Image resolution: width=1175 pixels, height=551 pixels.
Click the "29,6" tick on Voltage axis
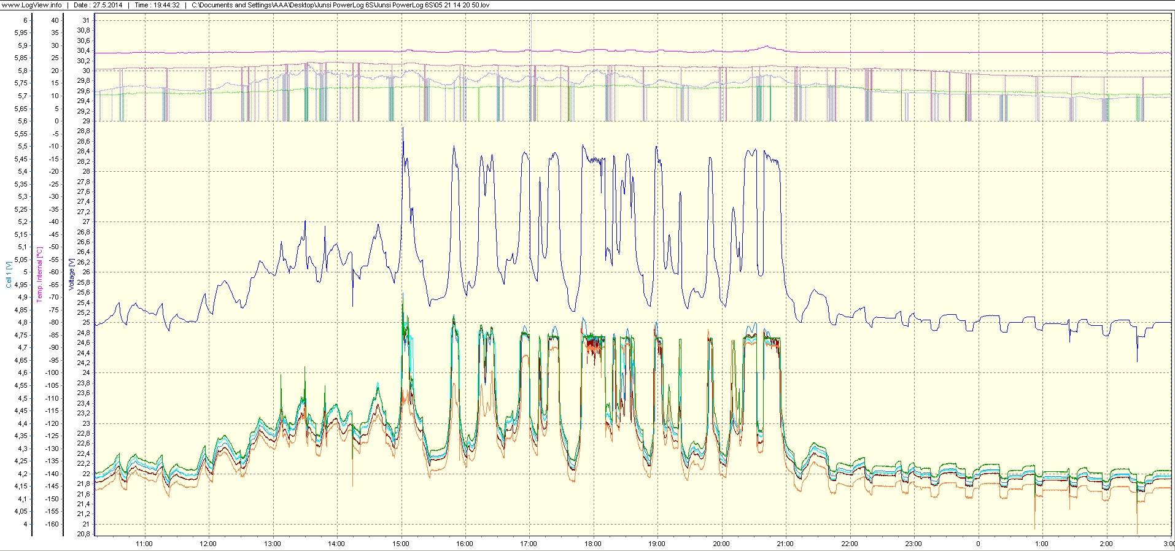click(x=84, y=91)
